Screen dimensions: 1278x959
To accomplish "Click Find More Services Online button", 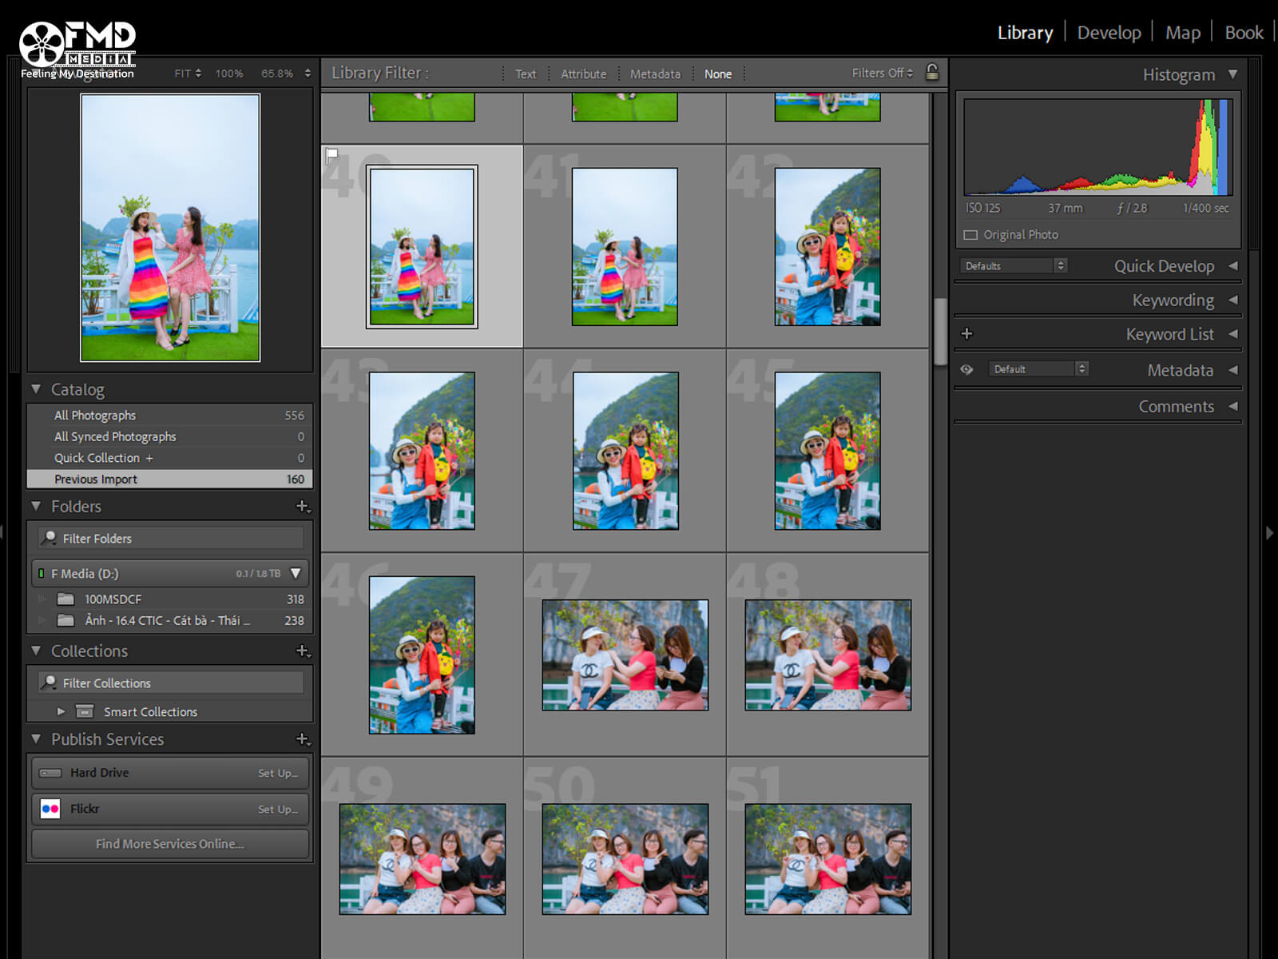I will [x=170, y=844].
